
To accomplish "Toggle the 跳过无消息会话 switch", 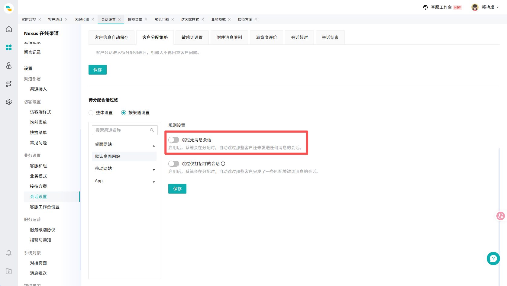I will (174, 140).
